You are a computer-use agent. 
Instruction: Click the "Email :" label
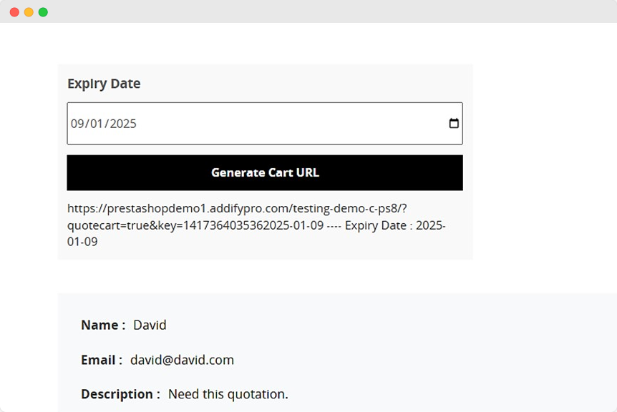point(102,360)
